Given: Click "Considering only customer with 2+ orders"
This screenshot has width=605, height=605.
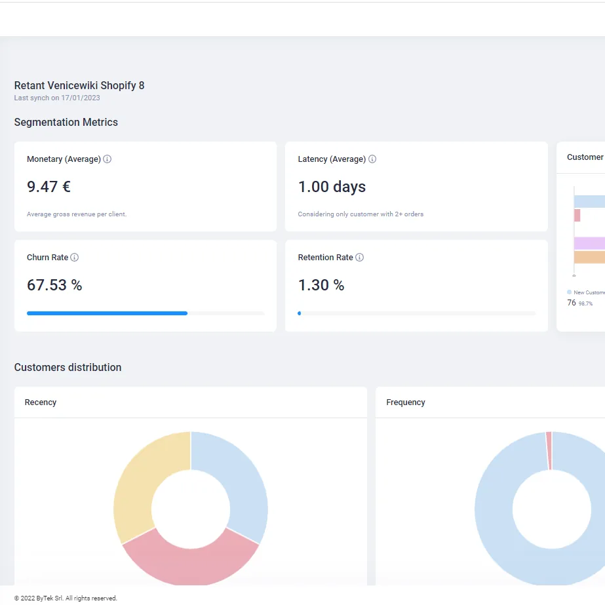Looking at the screenshot, I should [x=361, y=214].
